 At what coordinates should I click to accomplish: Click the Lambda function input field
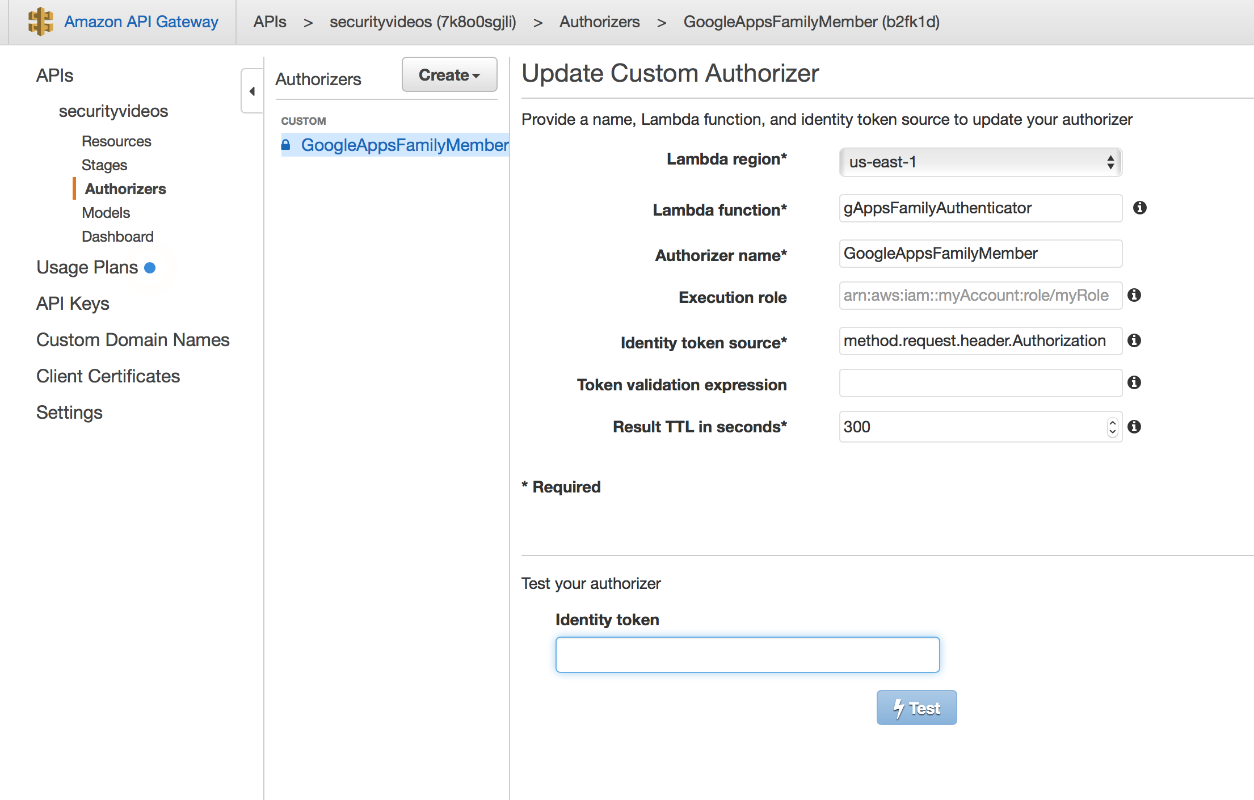(981, 208)
